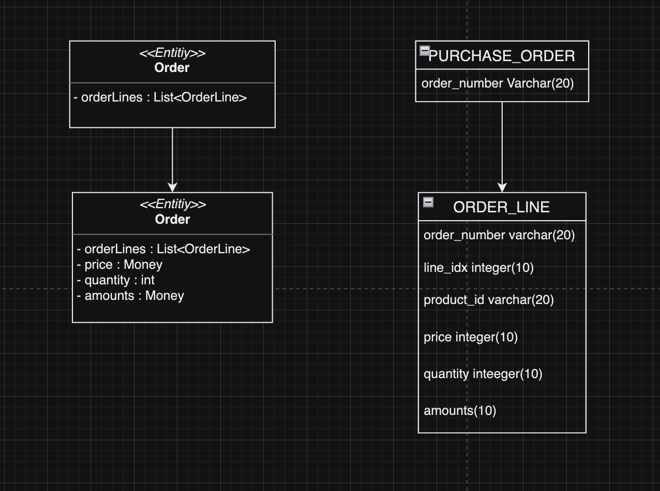Select the product_id varchar(20) row
This screenshot has width=660, height=491.
(x=502, y=300)
